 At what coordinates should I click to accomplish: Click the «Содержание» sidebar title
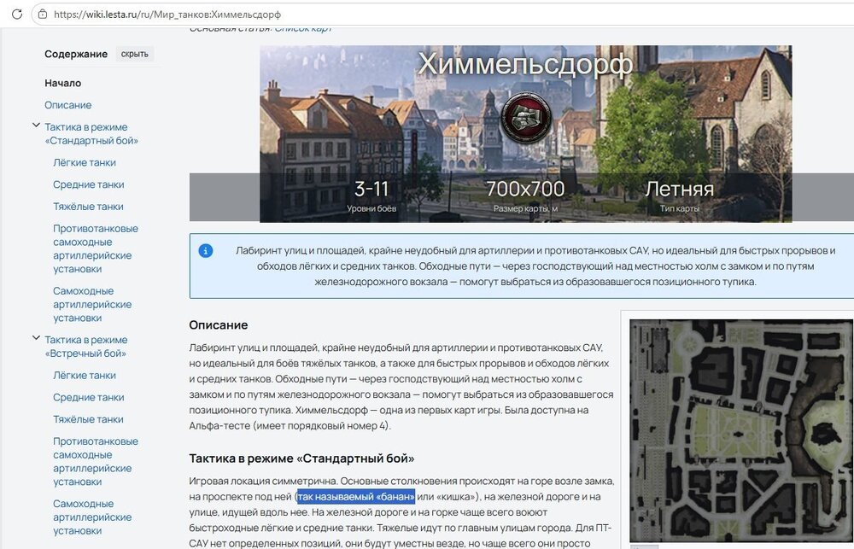point(76,54)
